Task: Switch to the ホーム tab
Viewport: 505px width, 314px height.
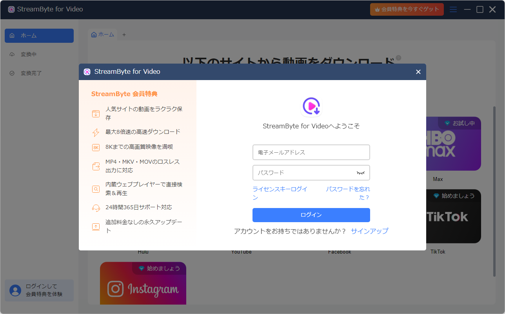Action: 103,35
